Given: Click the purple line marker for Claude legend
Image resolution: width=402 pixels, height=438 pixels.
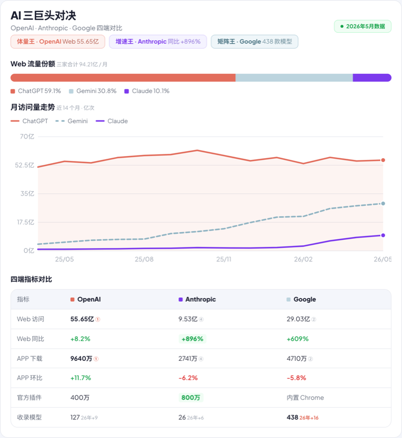Looking at the screenshot, I should point(100,121).
